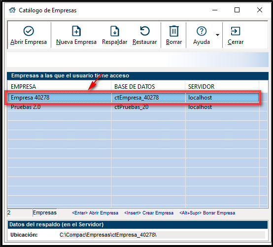Click the Insert Crear Empresa shortcut hint
The width and height of the screenshot is (273, 247).
(149, 213)
